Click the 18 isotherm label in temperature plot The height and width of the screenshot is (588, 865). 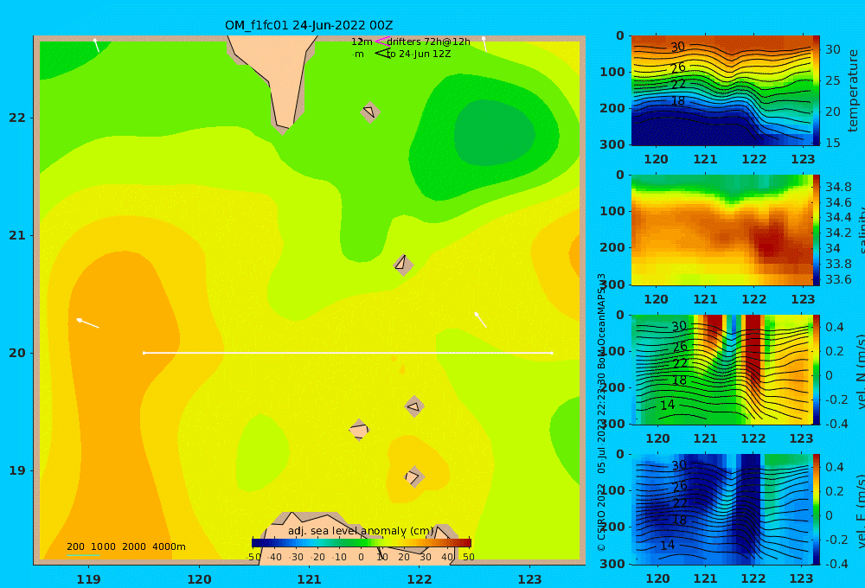(678, 101)
